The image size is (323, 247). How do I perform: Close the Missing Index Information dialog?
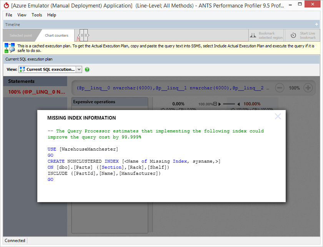(278, 116)
